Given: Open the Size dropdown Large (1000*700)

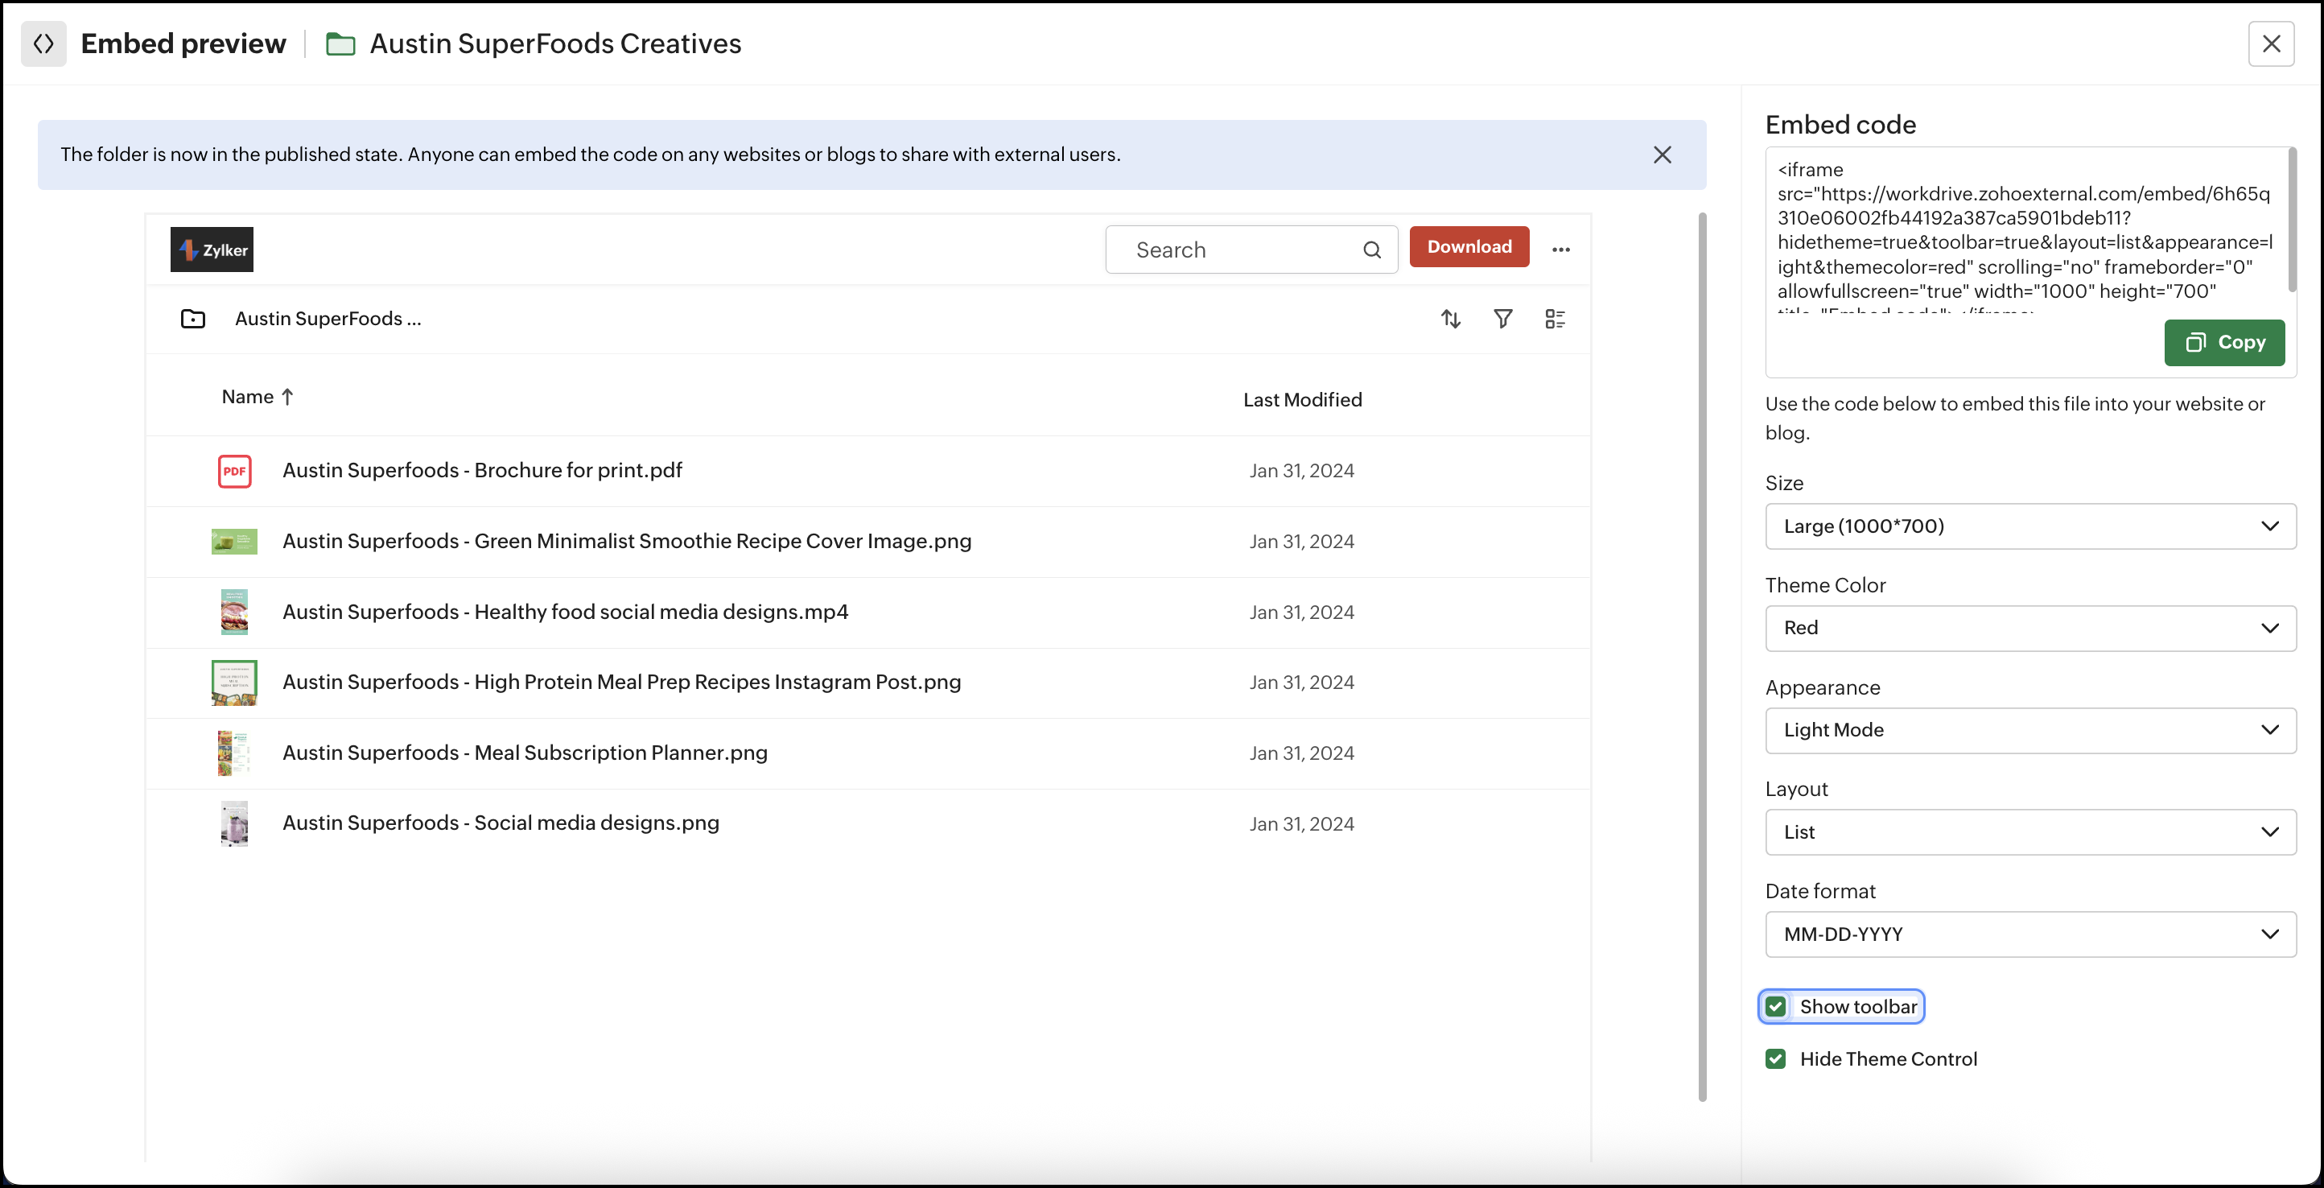Looking at the screenshot, I should pos(2030,526).
